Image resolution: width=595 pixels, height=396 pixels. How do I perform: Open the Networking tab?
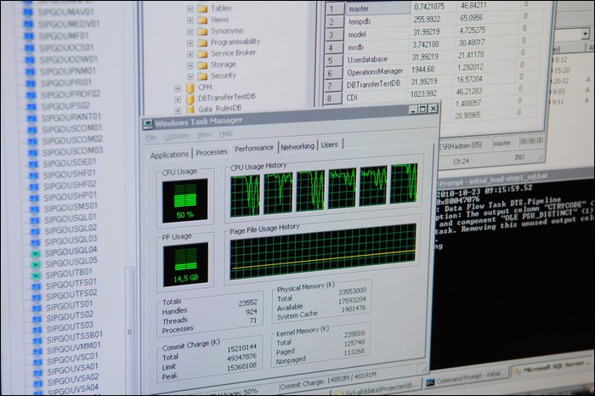pos(297,146)
